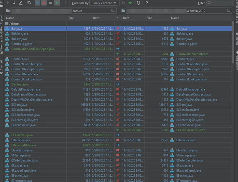Open the Notifications side tab

click(x=236, y=61)
